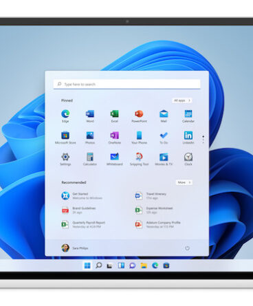This screenshot has width=253, height=306.
Task: Open the Sara Philips account menu
Action: coord(75,248)
